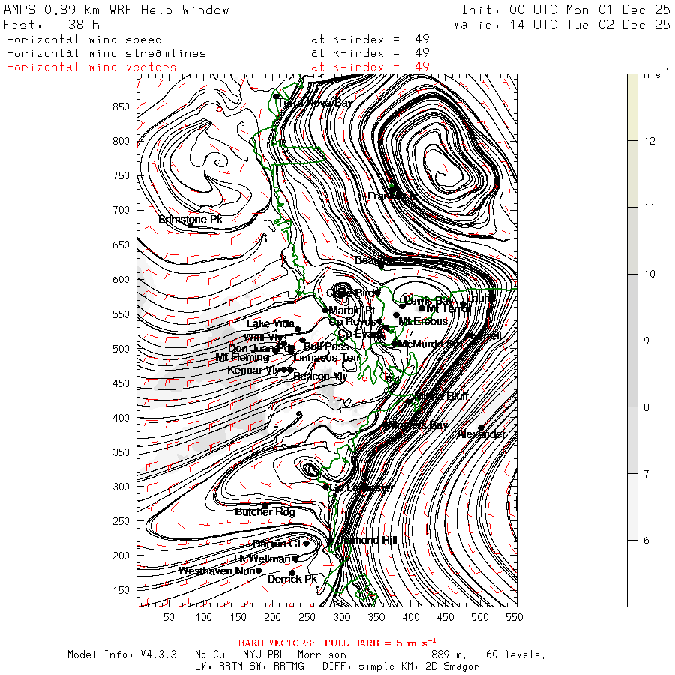Viewport: 675px width, 675px height.
Task: Click the 'Horizontal wind speed' legend text
Action: pos(84,40)
